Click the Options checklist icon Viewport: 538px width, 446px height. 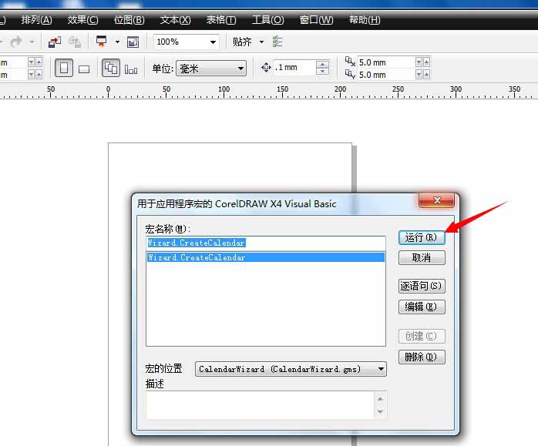[277, 42]
